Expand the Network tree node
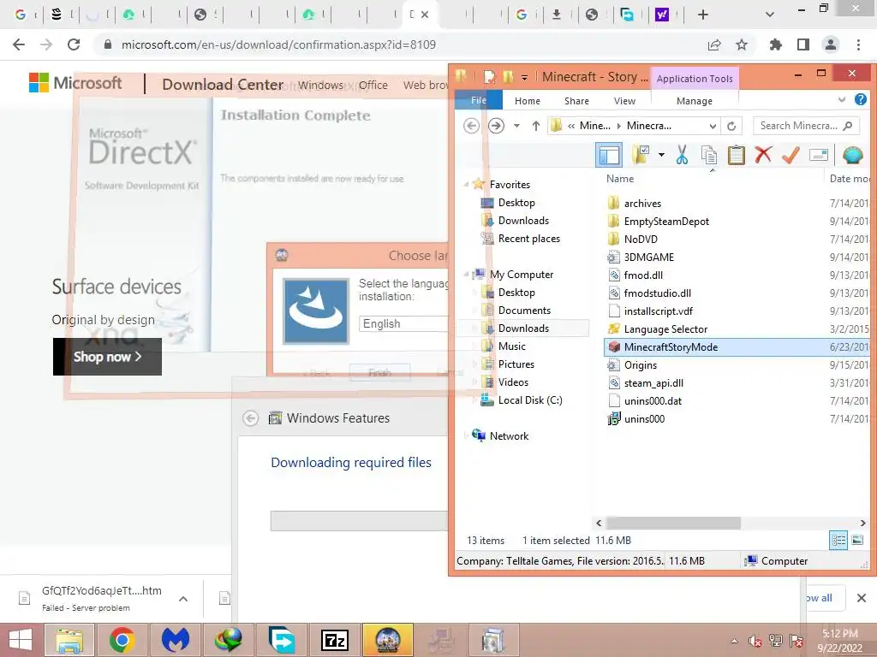Image resolution: width=877 pixels, height=657 pixels. (x=466, y=435)
